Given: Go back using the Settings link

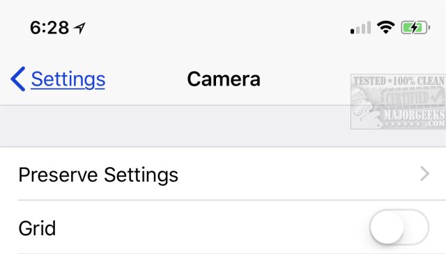Looking at the screenshot, I should tap(68, 79).
